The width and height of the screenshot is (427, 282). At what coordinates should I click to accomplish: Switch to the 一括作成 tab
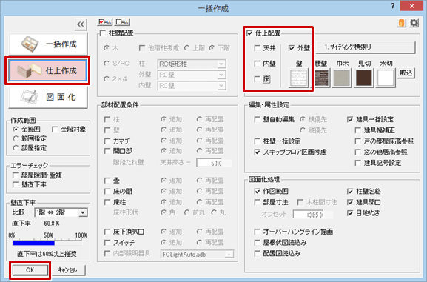click(48, 44)
